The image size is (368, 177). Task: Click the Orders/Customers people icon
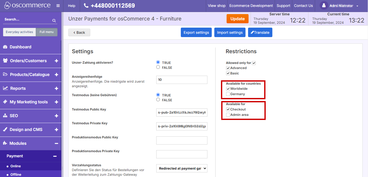click(x=5, y=61)
